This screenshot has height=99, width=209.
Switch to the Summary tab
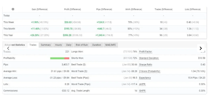(x=46, y=45)
